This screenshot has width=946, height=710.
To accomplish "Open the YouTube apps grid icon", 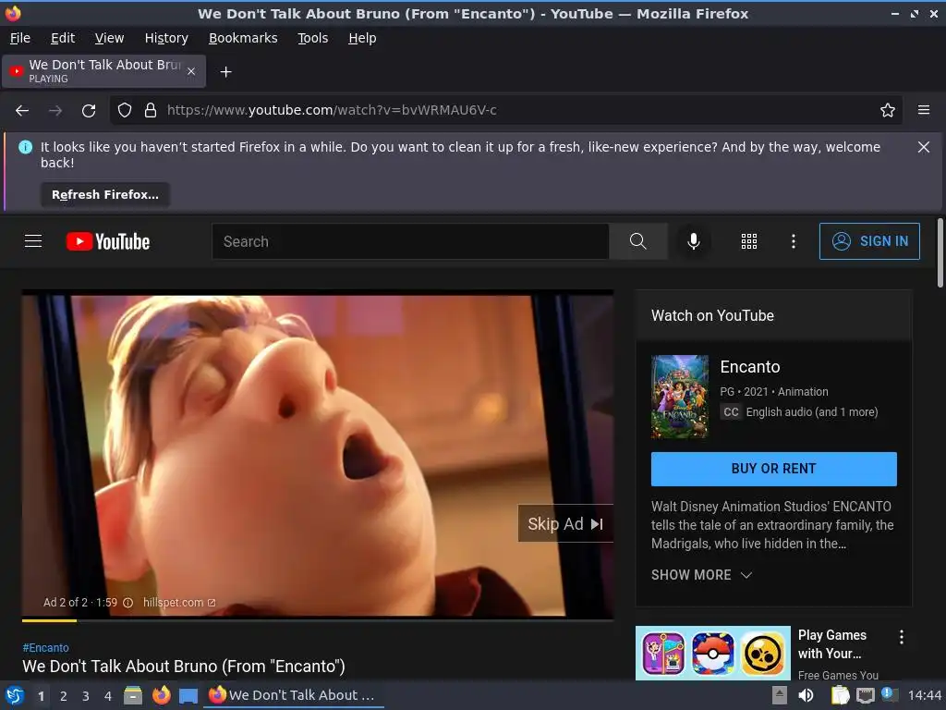I will [x=748, y=241].
